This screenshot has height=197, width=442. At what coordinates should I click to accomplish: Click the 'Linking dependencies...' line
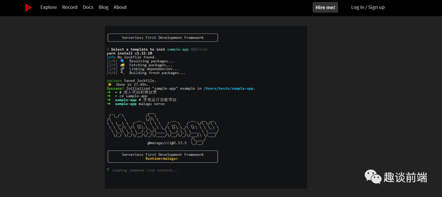(143, 69)
